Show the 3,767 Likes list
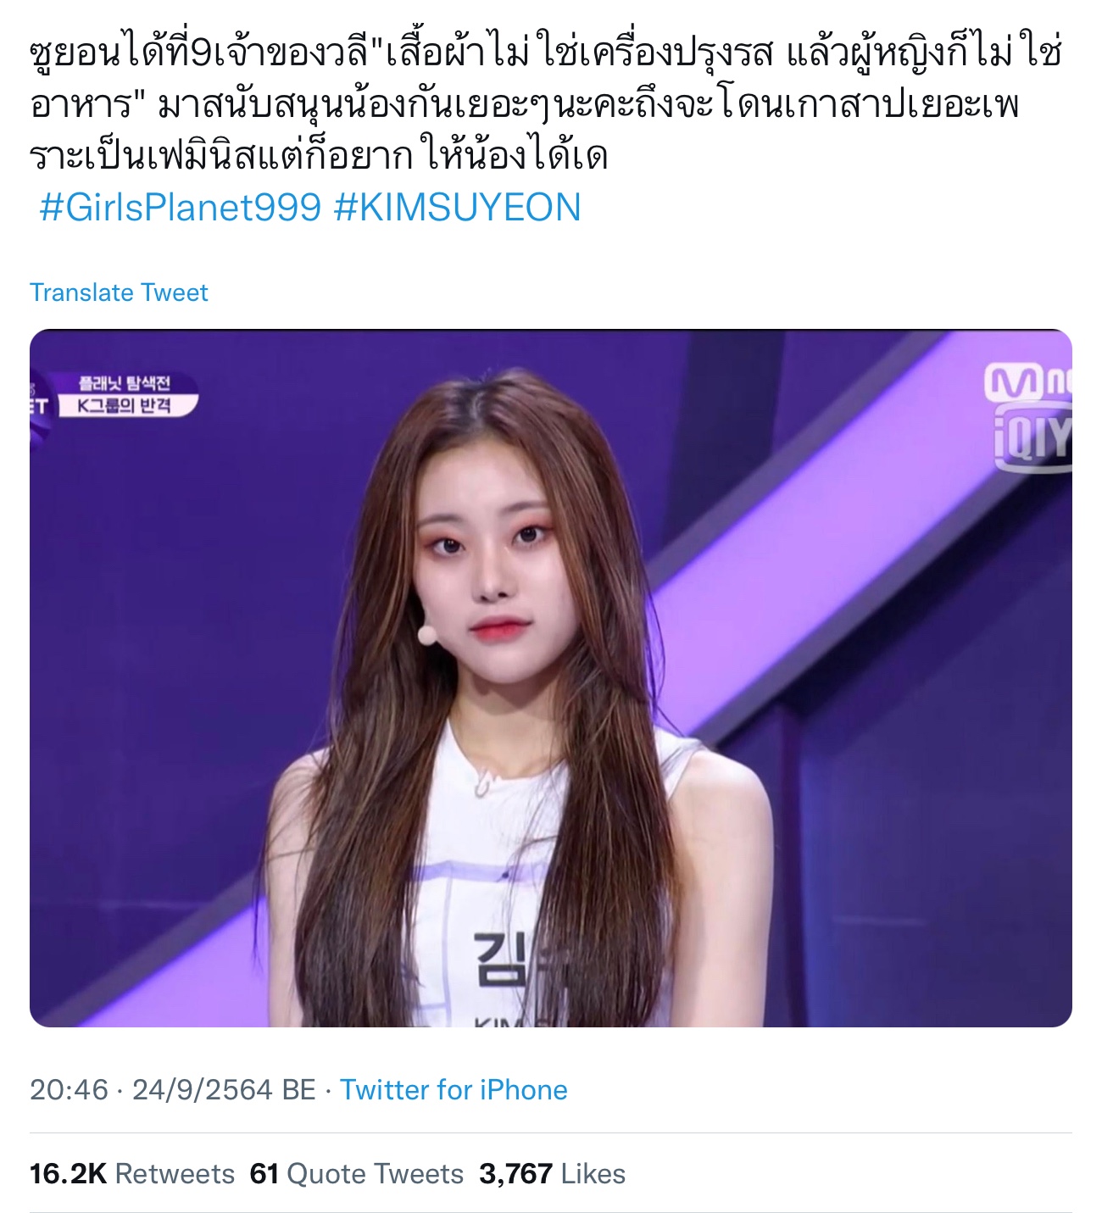Screen dimensions: 1113x1213 tap(553, 1174)
